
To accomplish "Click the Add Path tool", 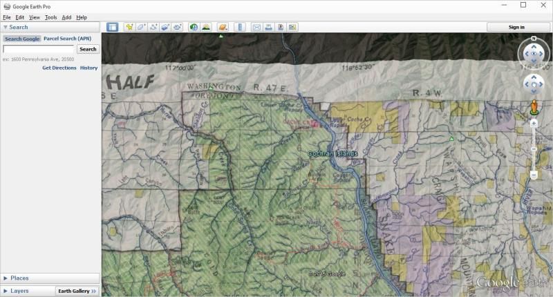I will (153, 27).
